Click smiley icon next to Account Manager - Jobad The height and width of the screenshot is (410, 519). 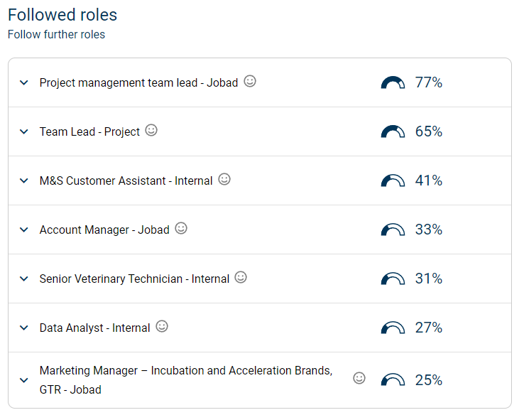coord(181,229)
